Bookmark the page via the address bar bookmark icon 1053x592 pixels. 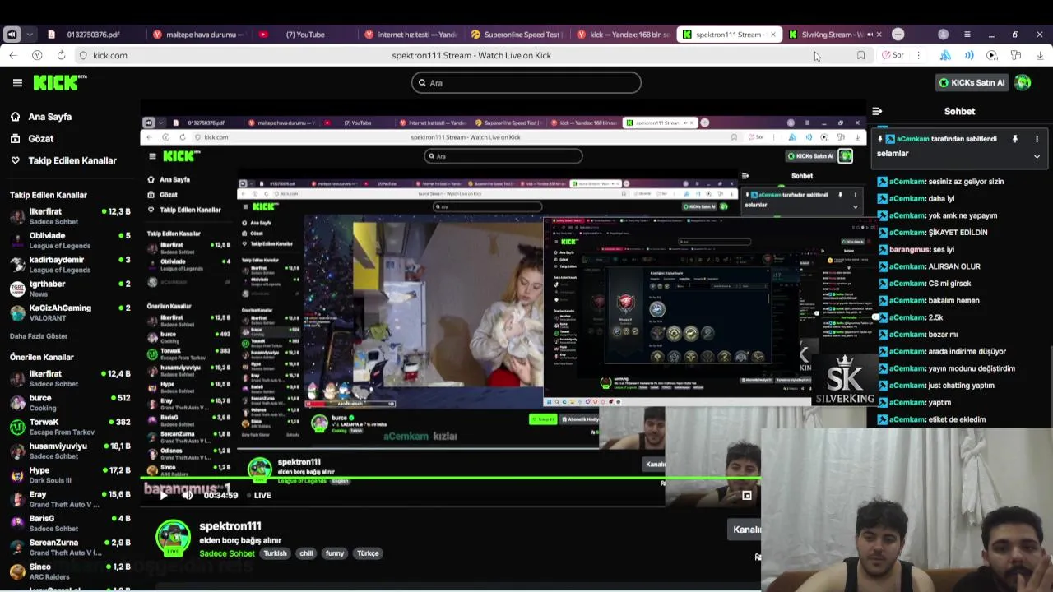[x=860, y=55]
